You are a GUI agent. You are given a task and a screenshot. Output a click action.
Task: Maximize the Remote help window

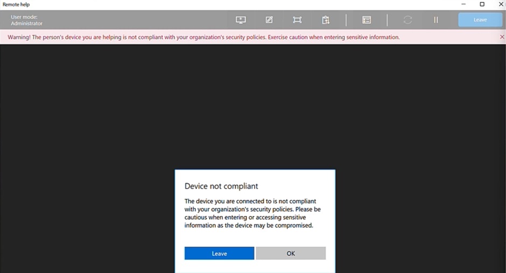(x=482, y=4)
